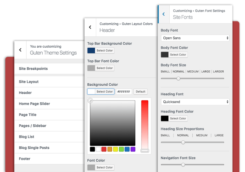Pick the yellow palette swatch
The image size is (245, 172).
coord(115,149)
